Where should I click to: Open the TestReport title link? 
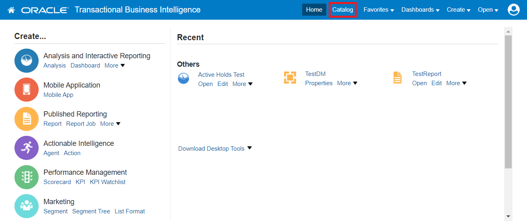click(427, 74)
